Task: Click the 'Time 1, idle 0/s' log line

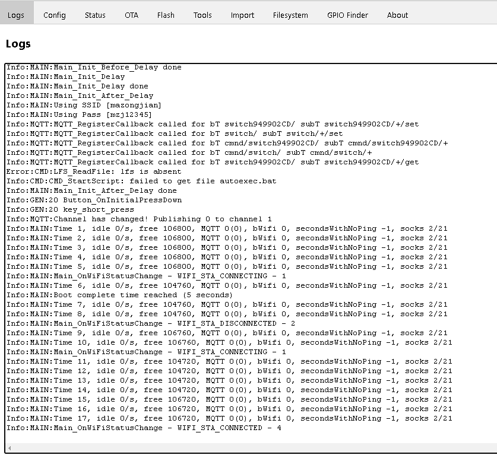Action: pos(227,228)
